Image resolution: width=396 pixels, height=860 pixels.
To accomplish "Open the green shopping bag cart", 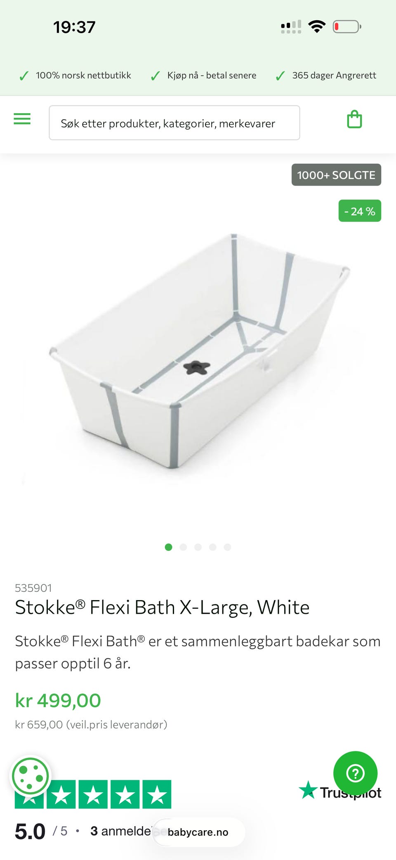I will (354, 119).
